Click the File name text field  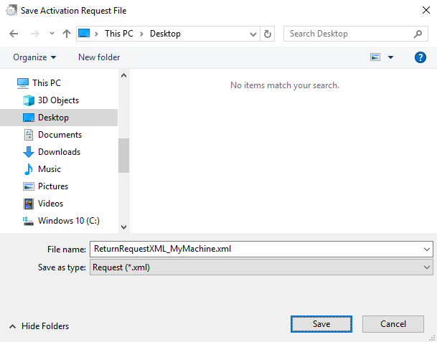256,249
